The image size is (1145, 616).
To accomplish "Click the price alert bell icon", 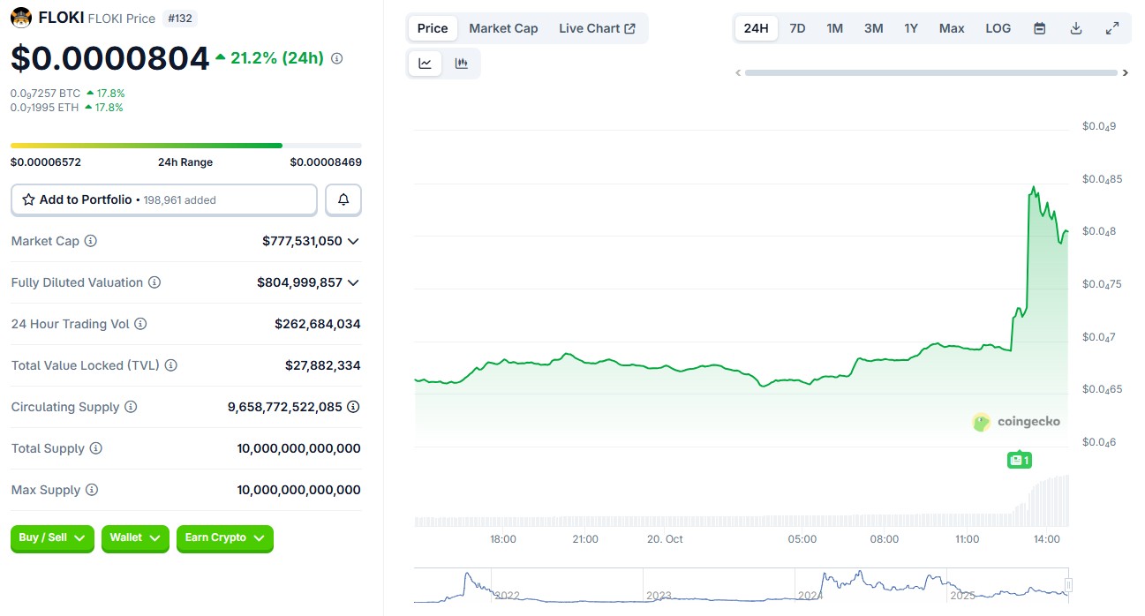I will click(343, 200).
